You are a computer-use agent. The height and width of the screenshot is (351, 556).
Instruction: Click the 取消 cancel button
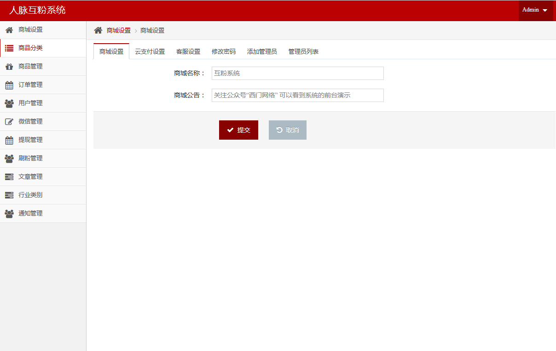tap(288, 130)
